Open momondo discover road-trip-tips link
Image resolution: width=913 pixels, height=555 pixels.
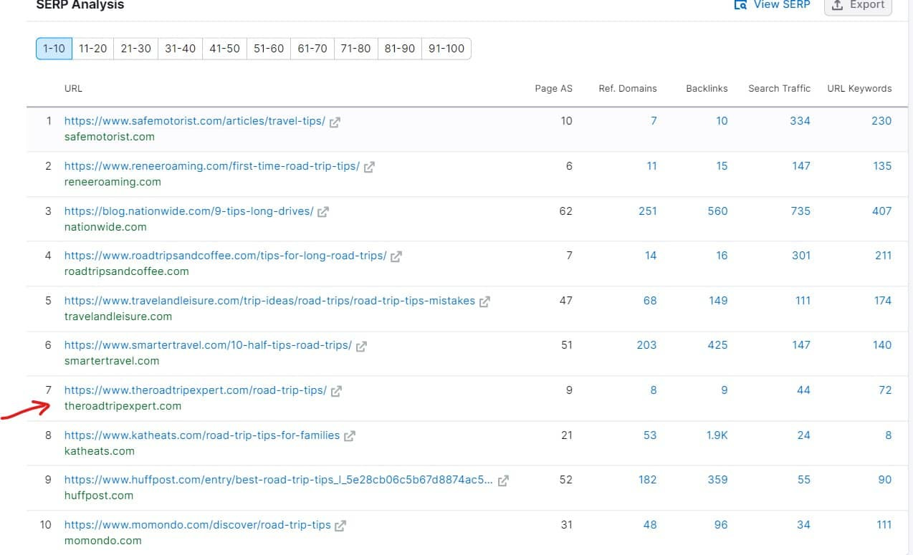(x=197, y=525)
